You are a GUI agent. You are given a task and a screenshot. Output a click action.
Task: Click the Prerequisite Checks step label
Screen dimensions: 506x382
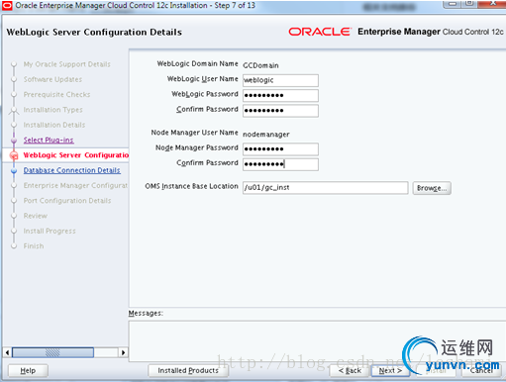click(56, 94)
